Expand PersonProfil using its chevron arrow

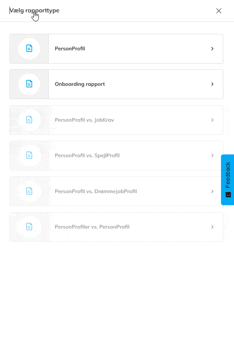(212, 49)
